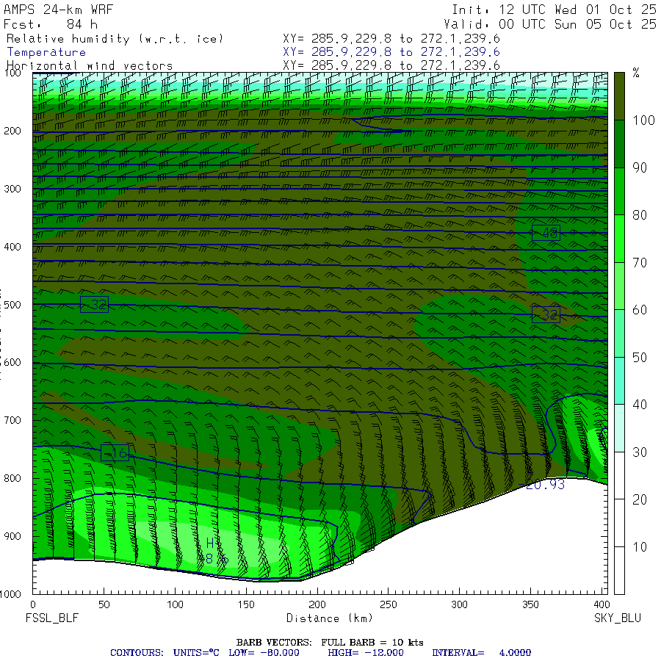The height and width of the screenshot is (661, 661).
Task: Click the colorbar '50' label
Action: click(x=640, y=358)
